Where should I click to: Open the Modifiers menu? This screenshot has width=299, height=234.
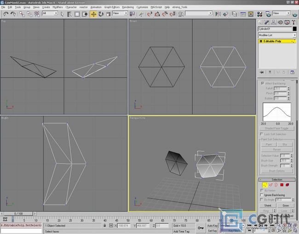pyautogui.click(x=57, y=7)
